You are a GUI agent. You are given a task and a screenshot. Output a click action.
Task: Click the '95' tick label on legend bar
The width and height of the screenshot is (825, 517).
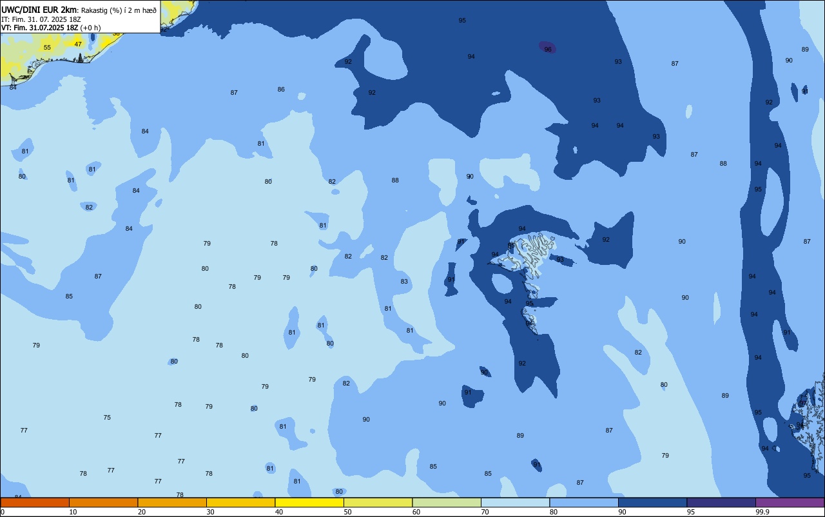691,512
